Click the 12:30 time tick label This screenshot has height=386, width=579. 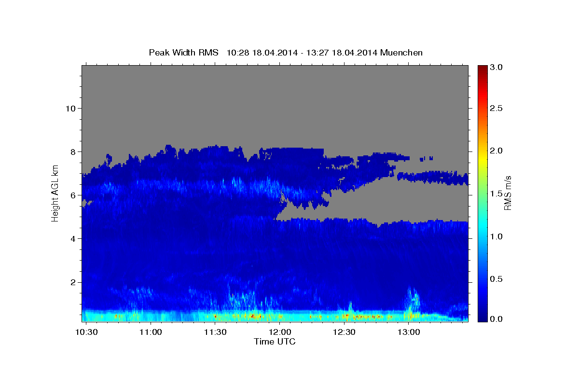click(344, 332)
